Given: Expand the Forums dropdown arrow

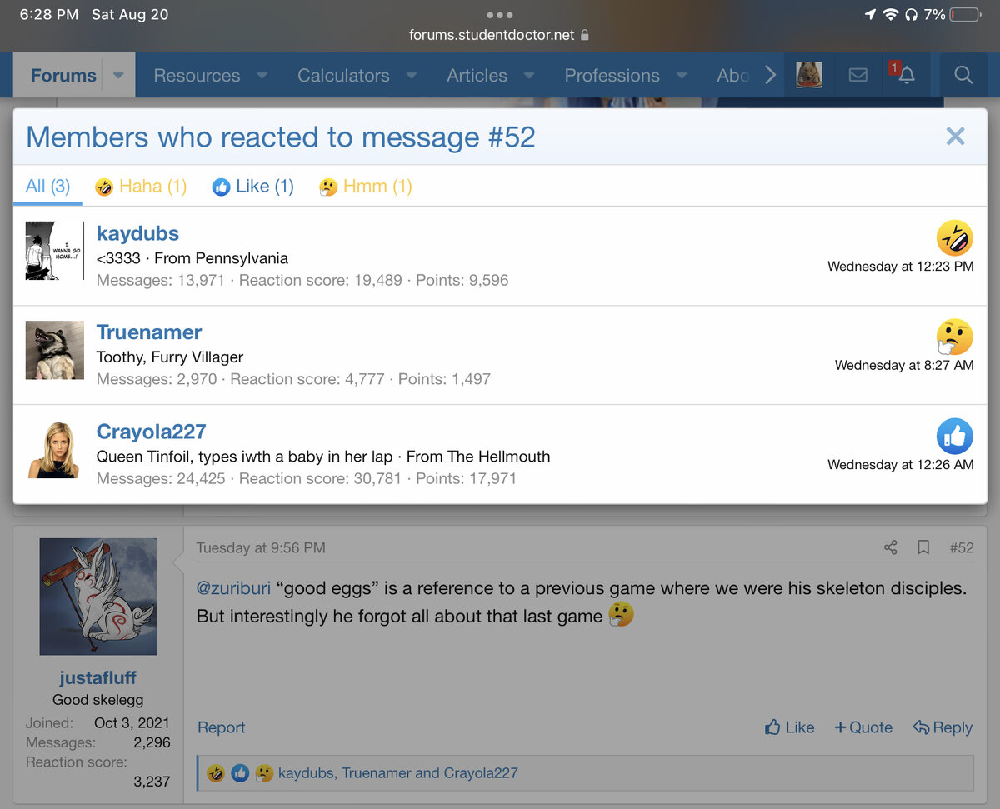Looking at the screenshot, I should click(x=118, y=75).
